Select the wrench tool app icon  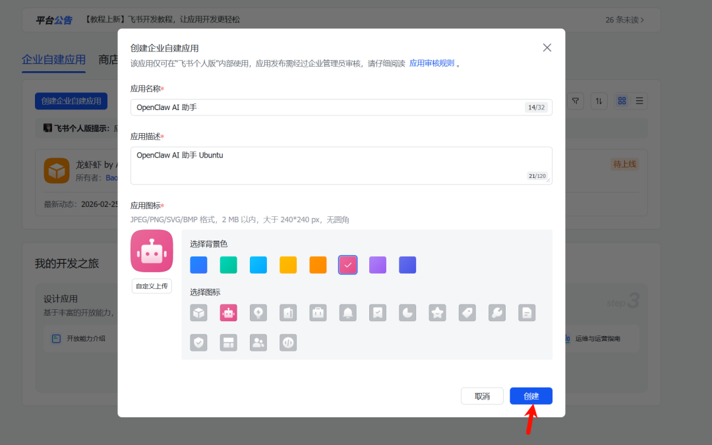(497, 313)
